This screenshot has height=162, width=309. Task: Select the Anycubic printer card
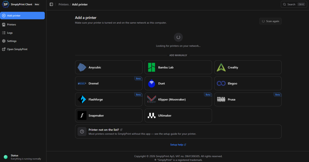coord(109,67)
